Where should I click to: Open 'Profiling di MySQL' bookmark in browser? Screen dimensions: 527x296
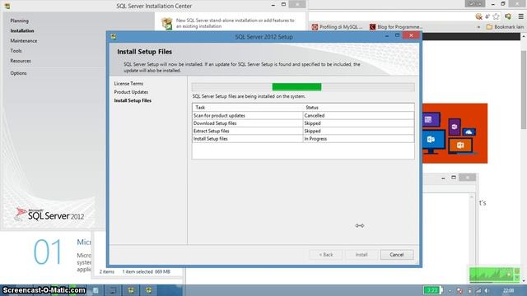(337, 27)
